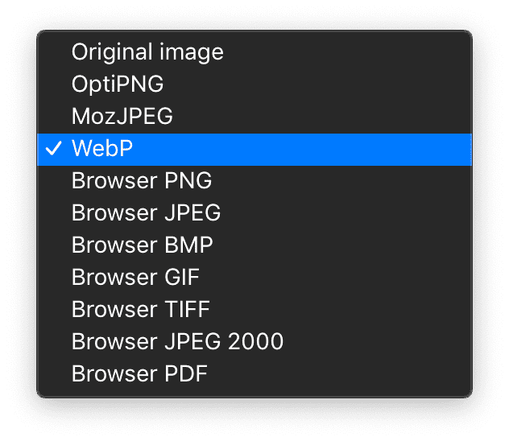Choose Browser JPEG 2000
Viewport: 509px width, 441px height.
[177, 342]
